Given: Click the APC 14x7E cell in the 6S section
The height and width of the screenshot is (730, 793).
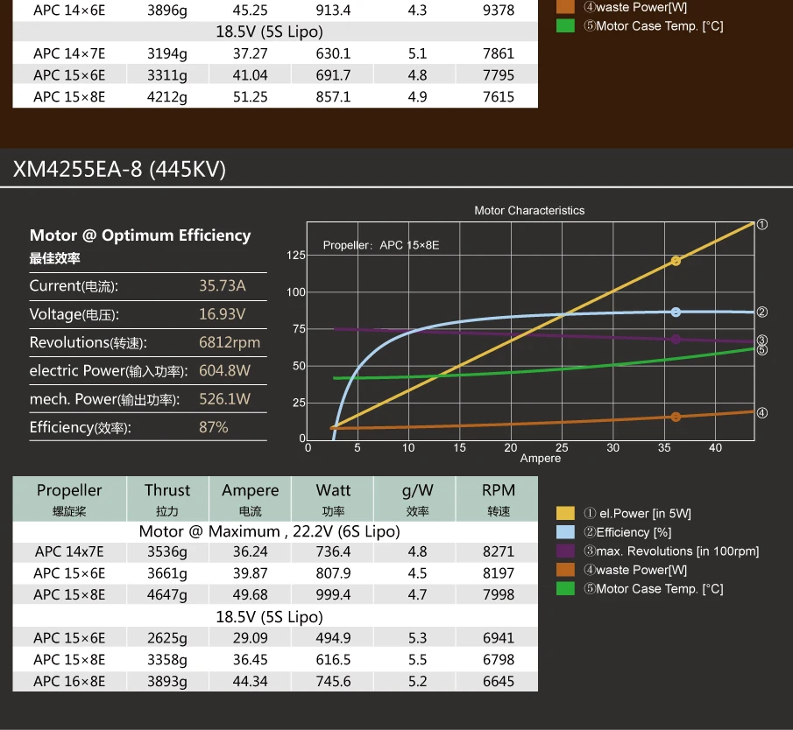Looking at the screenshot, I should [x=69, y=551].
